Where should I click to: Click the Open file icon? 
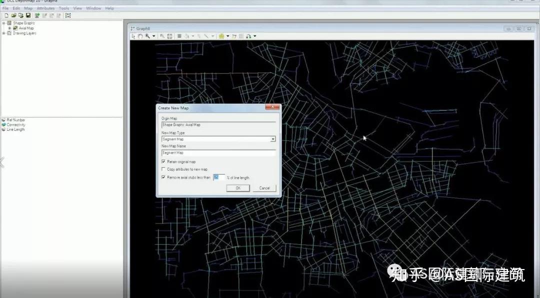tap(13, 15)
